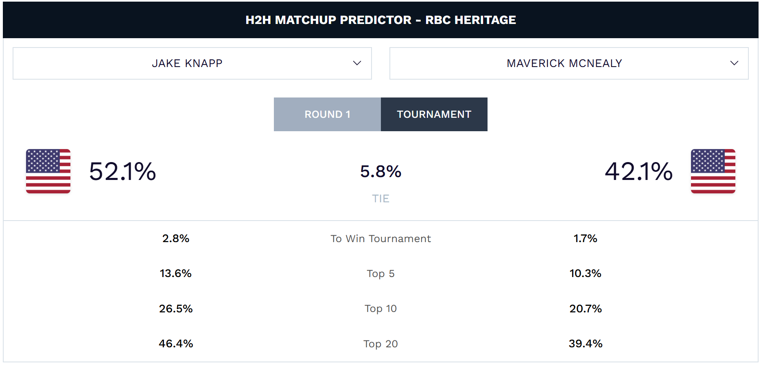Select the Tournament tab

coord(434,115)
